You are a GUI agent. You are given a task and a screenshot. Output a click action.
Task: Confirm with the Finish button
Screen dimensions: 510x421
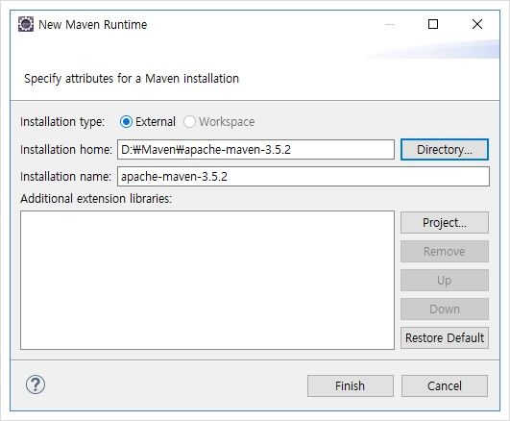pos(351,385)
